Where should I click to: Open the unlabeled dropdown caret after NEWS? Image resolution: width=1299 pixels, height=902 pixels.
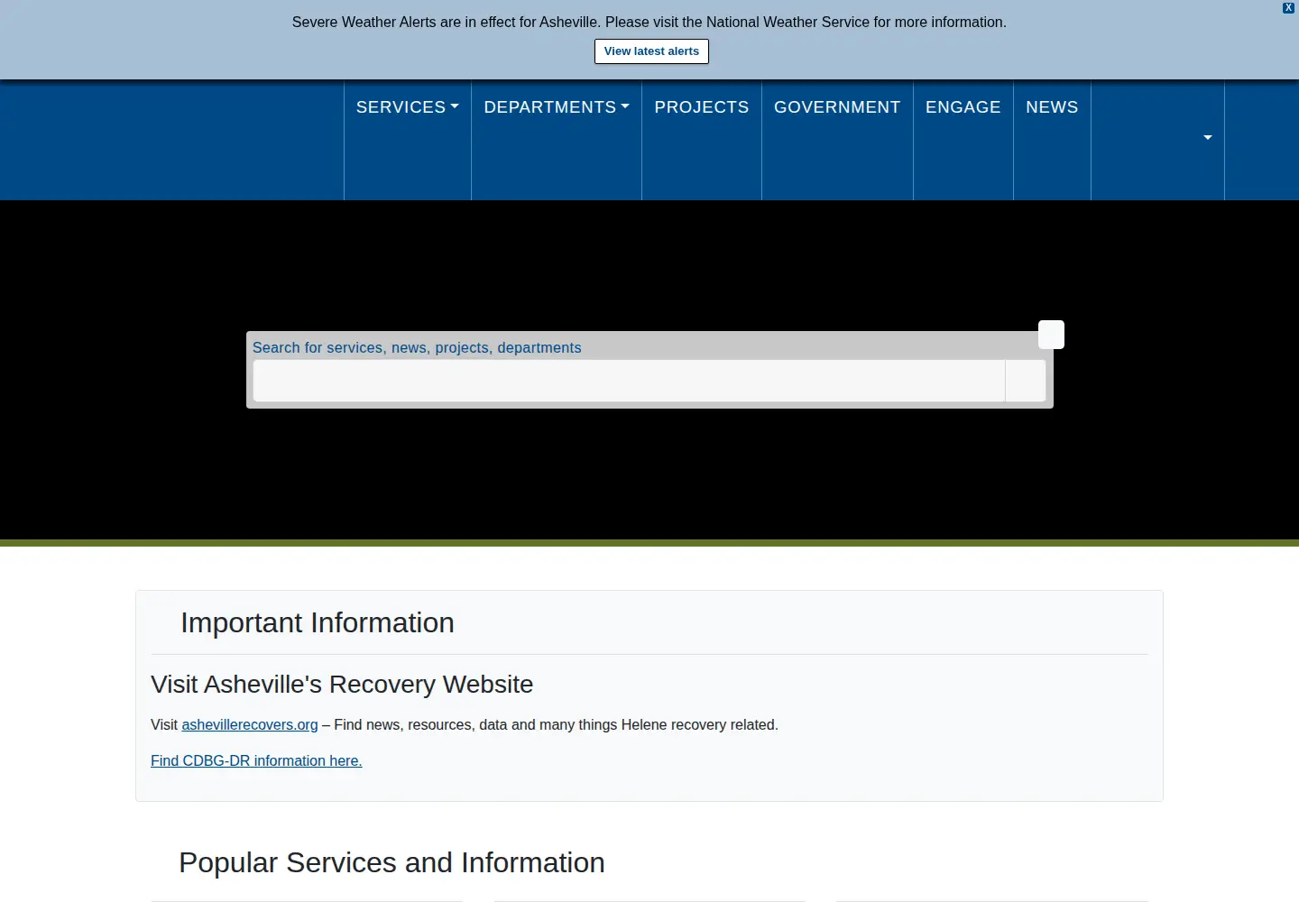pos(1208,138)
